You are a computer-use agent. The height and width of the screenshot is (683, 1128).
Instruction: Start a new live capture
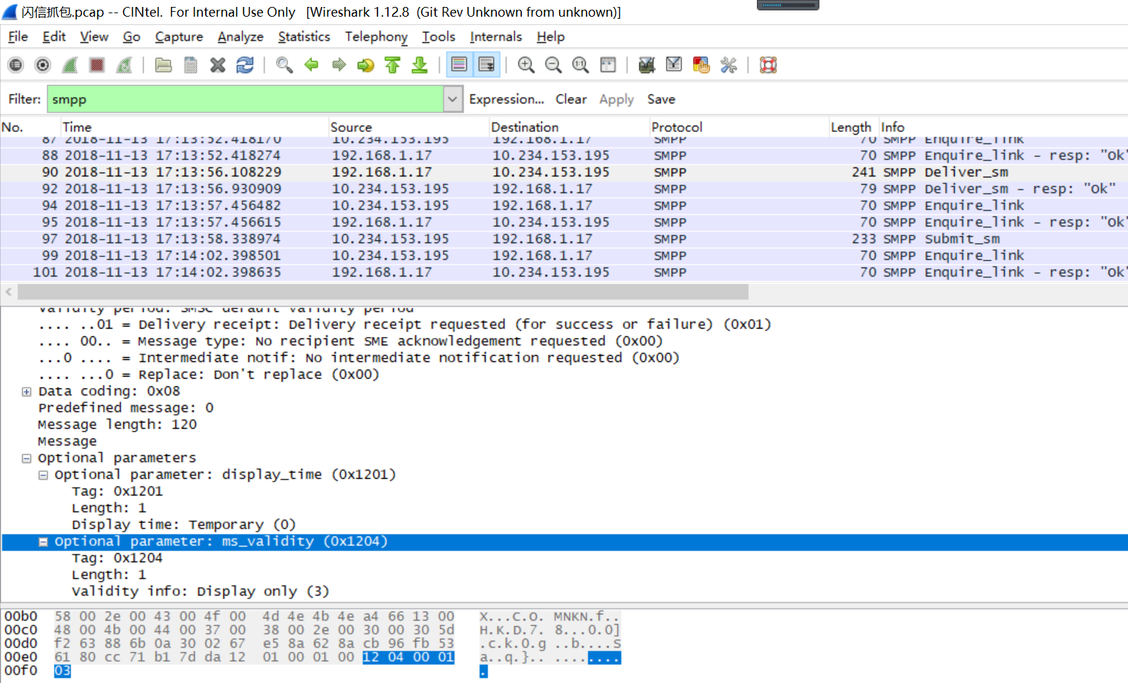(x=70, y=65)
